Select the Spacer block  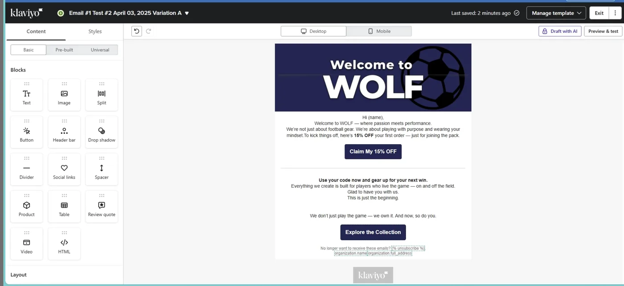click(x=102, y=169)
